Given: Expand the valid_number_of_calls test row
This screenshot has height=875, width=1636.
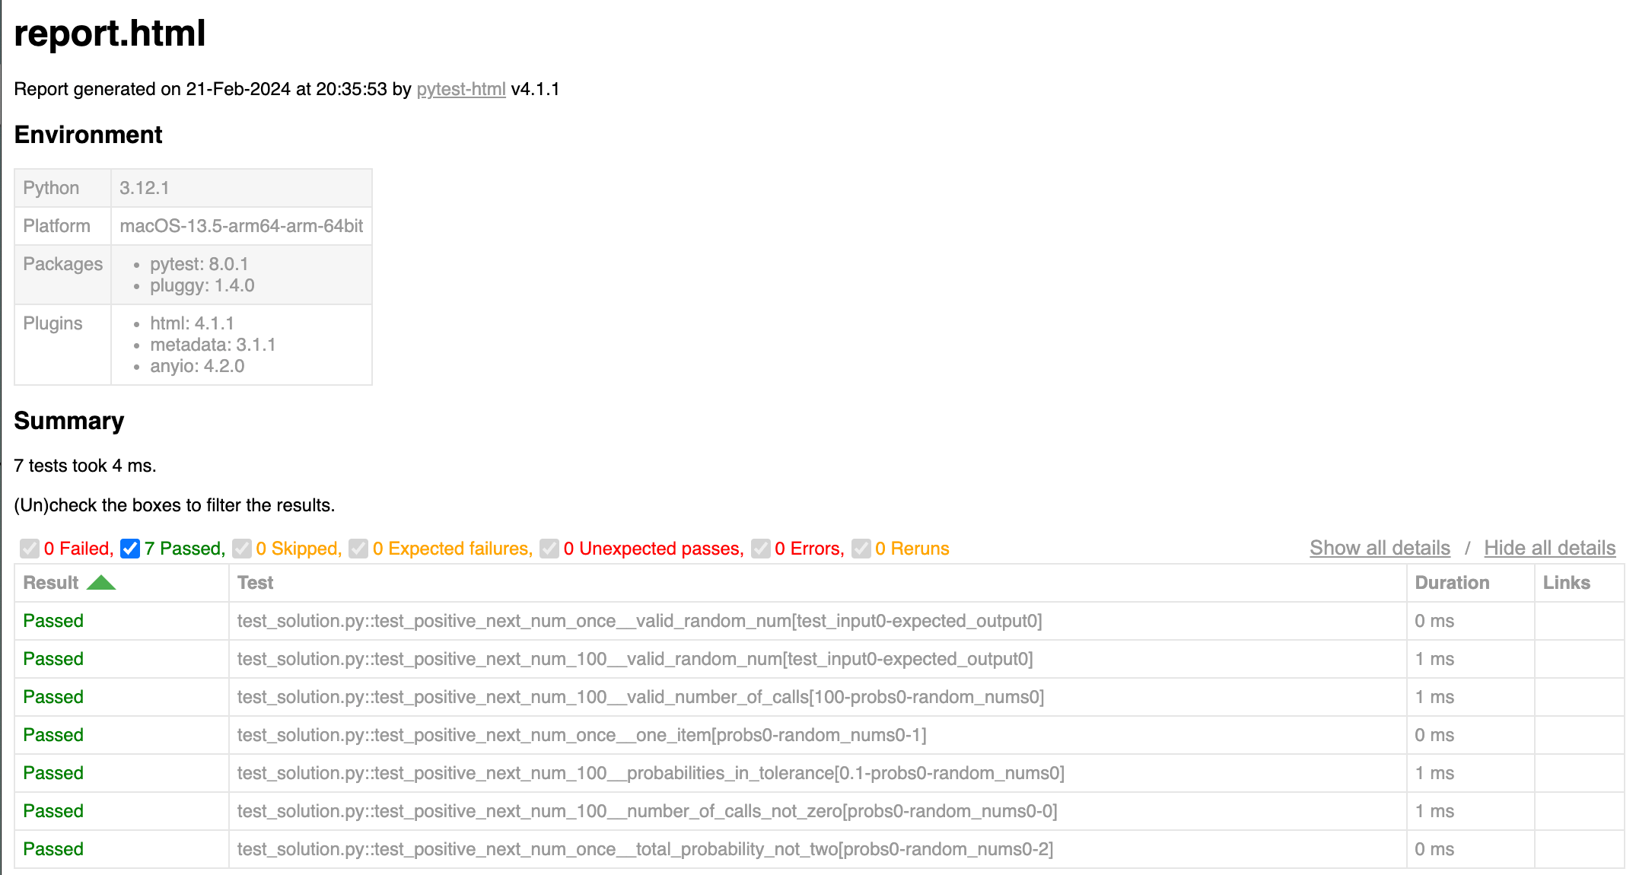Looking at the screenshot, I should (x=819, y=697).
